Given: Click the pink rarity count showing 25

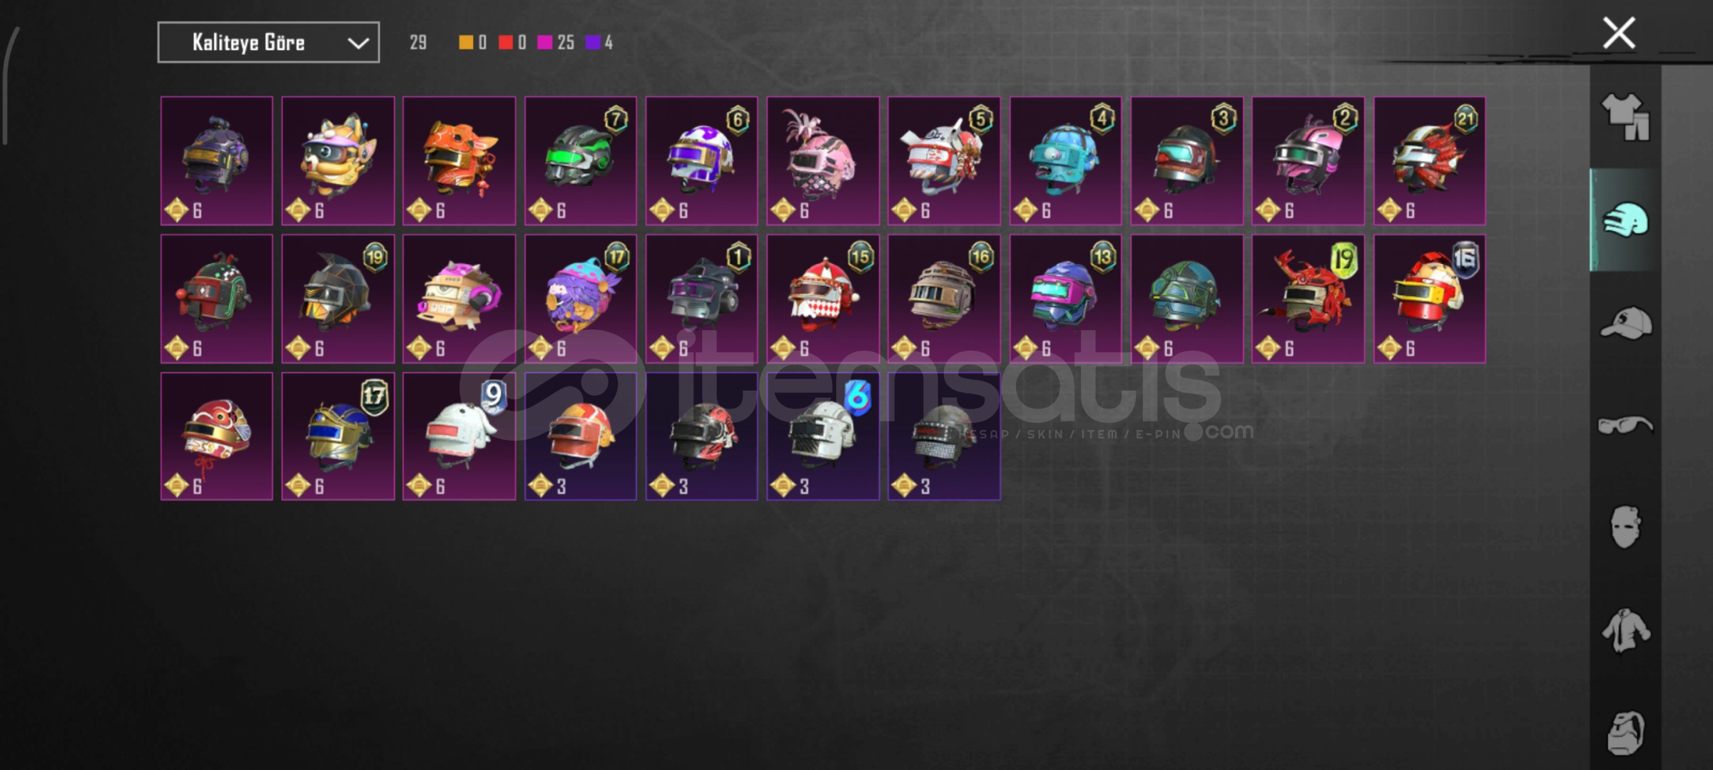Looking at the screenshot, I should [556, 43].
